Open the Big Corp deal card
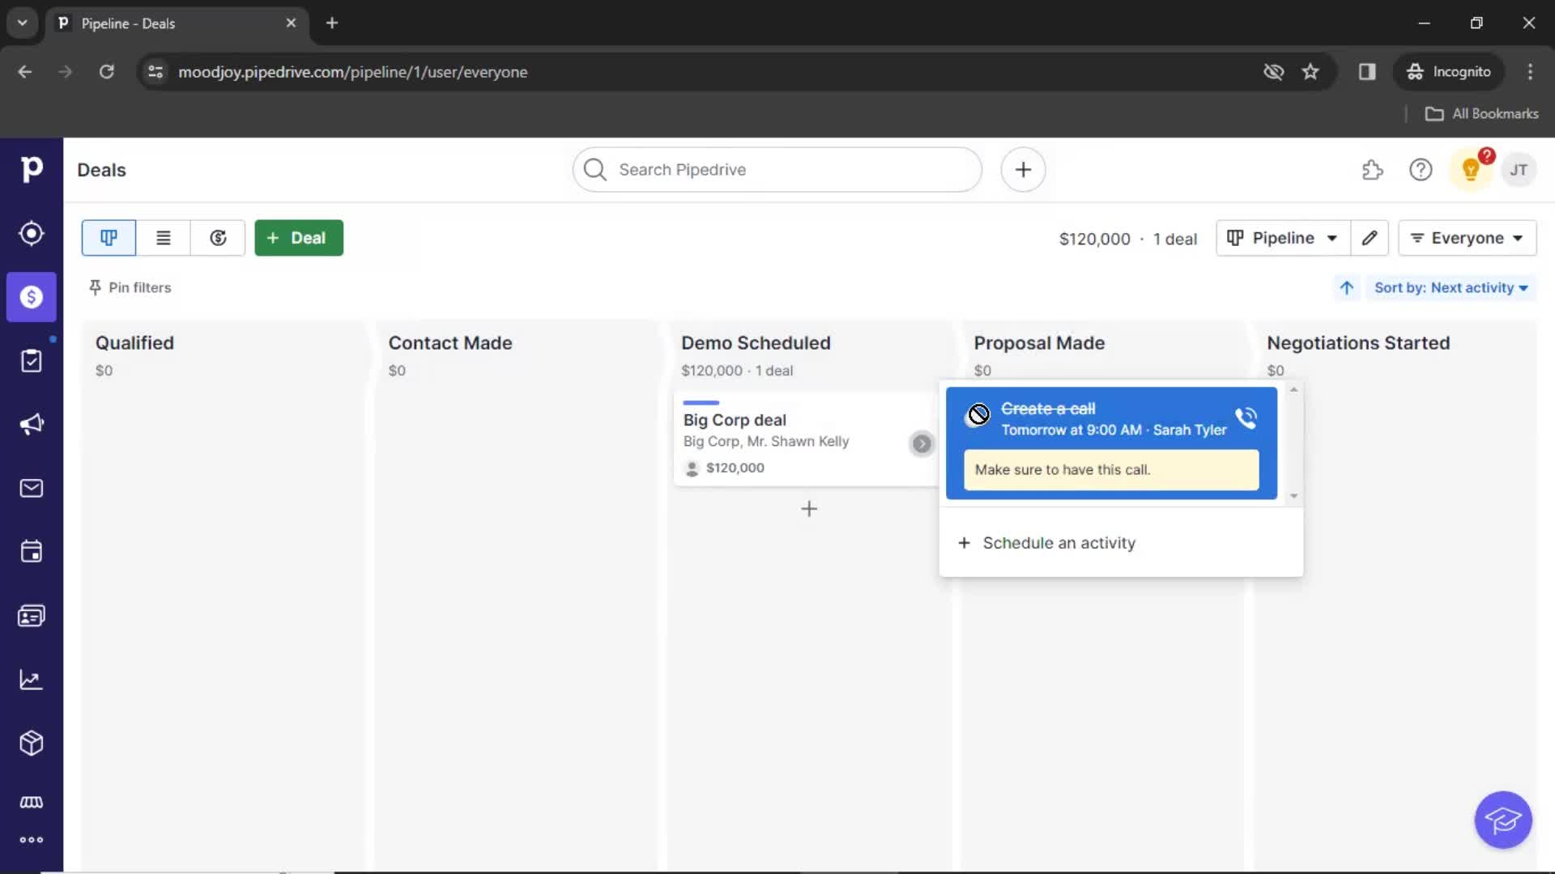Screen dimensions: 1555x874 [806, 439]
